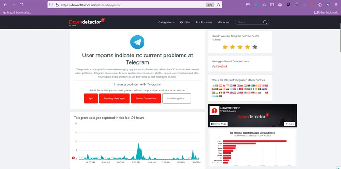
Task: Click 'Telegram outages reported in the last 24 hours' heading
Action: [x=109, y=118]
